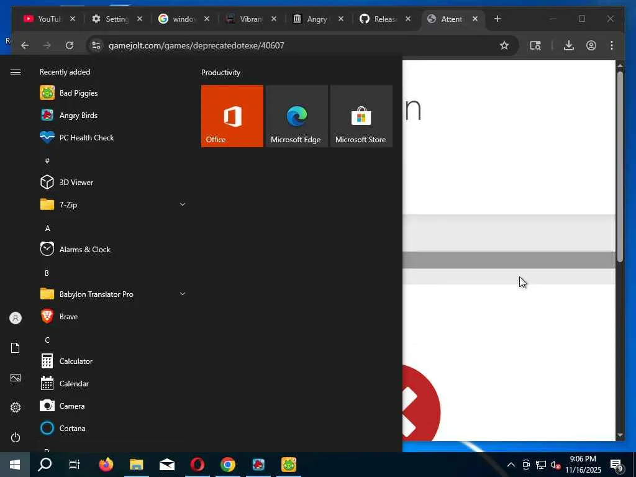Jump to letter C section header
Screen dimensions: 636x477
(x=47, y=340)
